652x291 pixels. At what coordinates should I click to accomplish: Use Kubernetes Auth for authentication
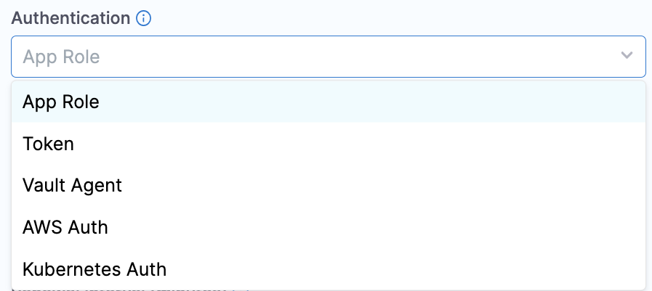pyautogui.click(x=94, y=269)
